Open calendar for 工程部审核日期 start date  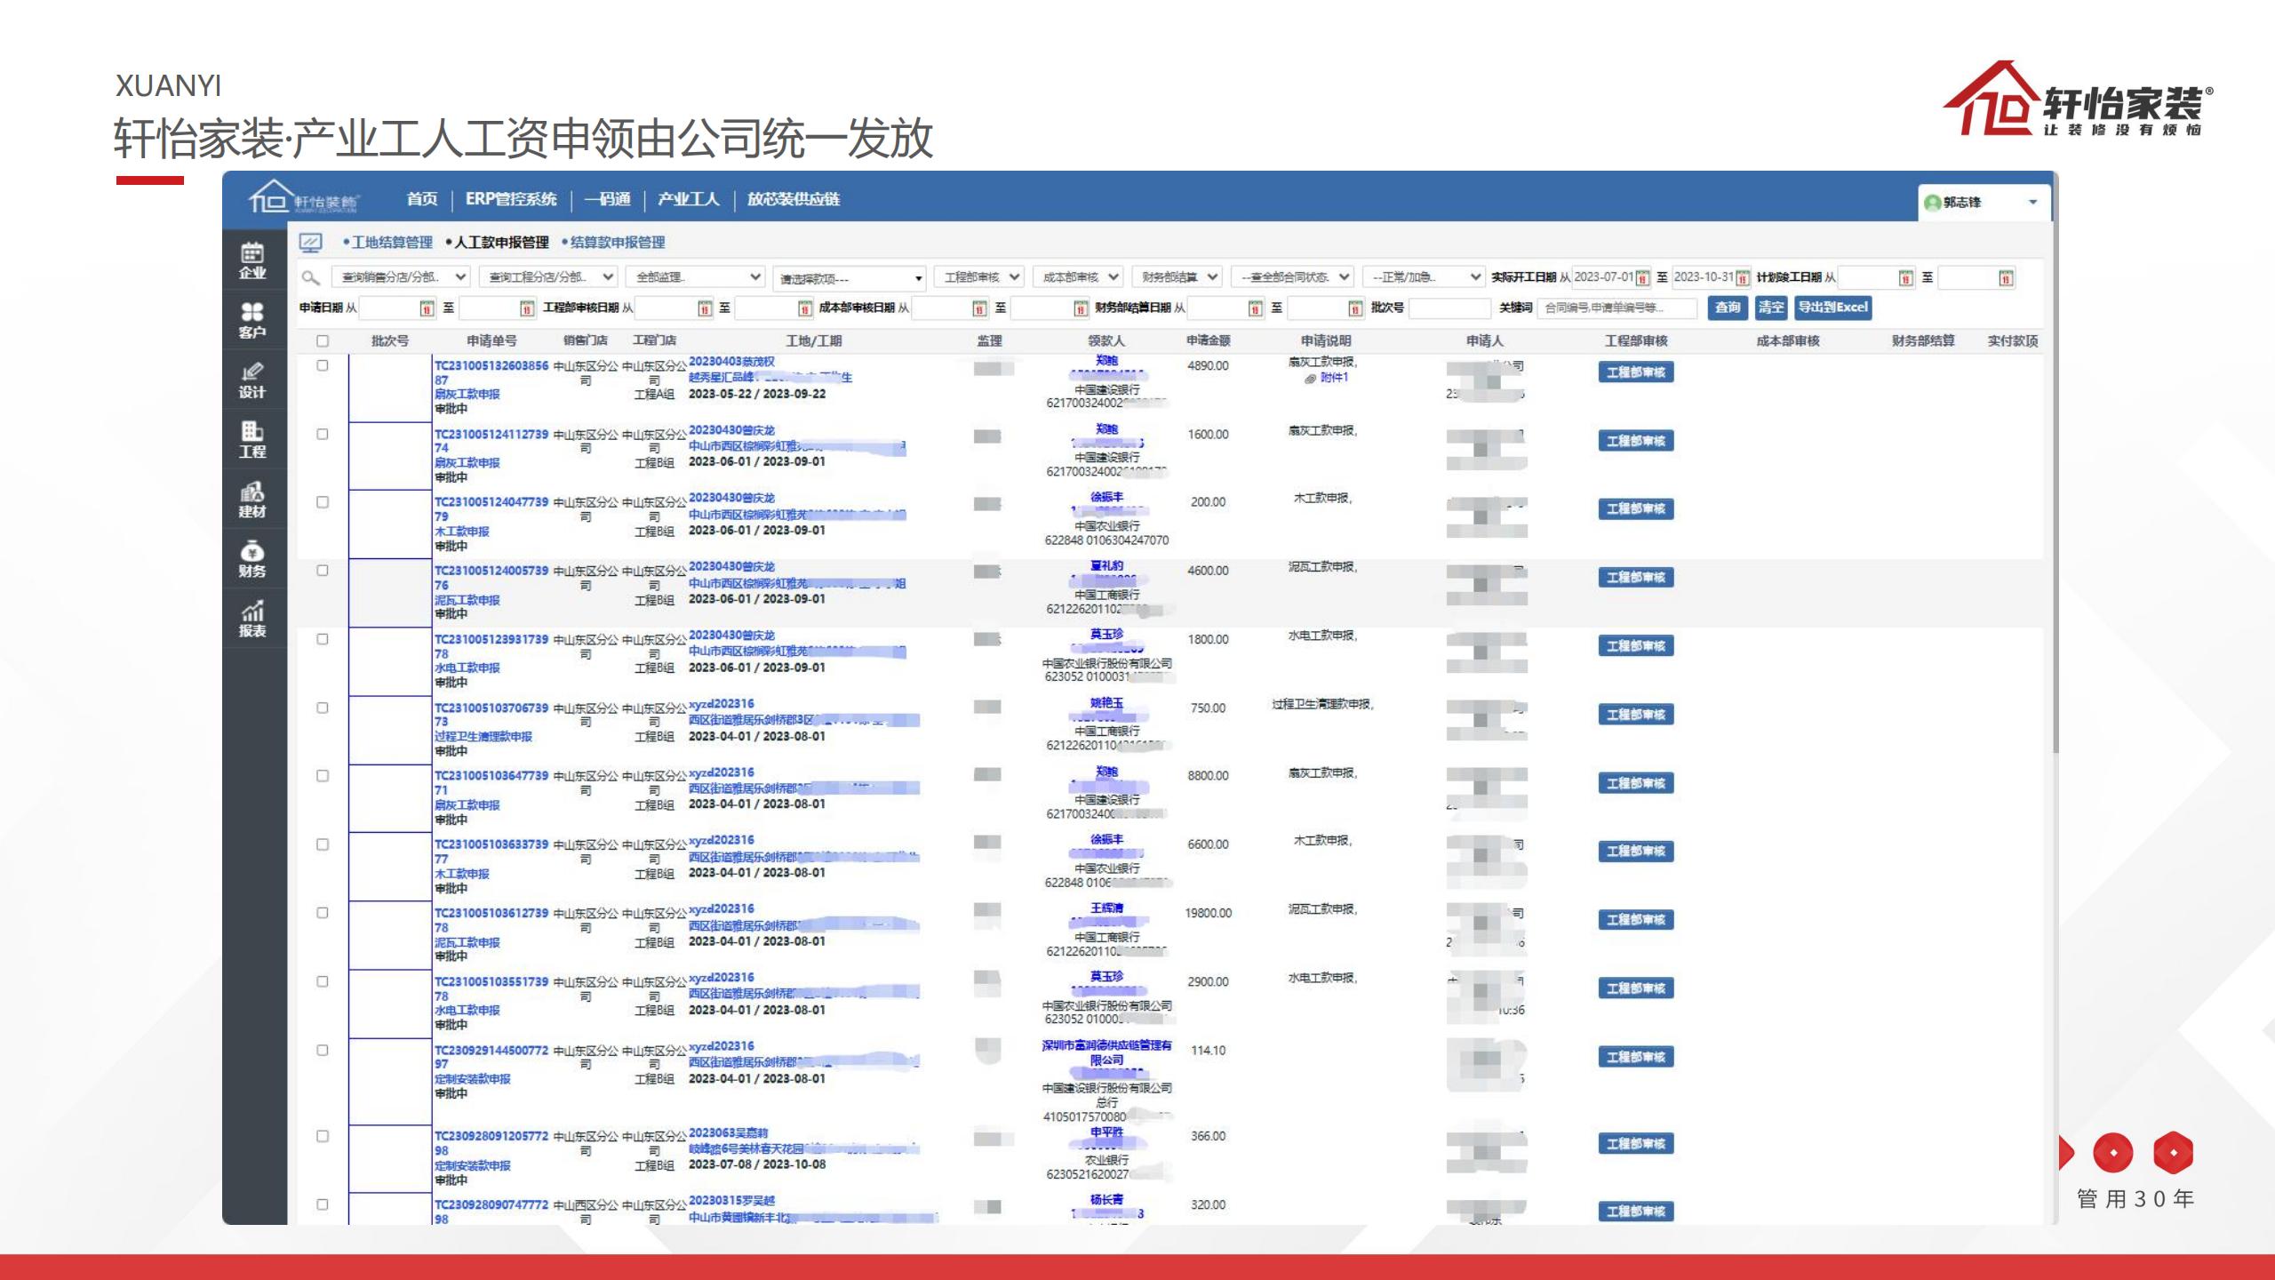coord(705,308)
